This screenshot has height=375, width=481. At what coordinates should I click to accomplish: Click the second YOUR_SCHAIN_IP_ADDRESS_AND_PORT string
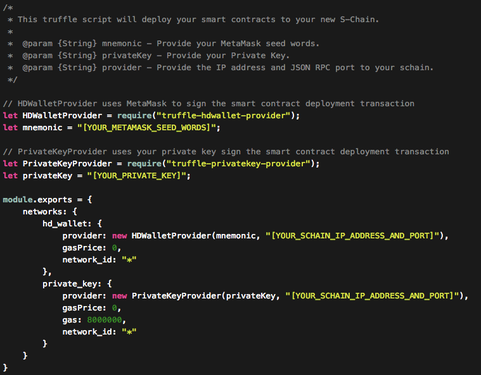tap(373, 296)
